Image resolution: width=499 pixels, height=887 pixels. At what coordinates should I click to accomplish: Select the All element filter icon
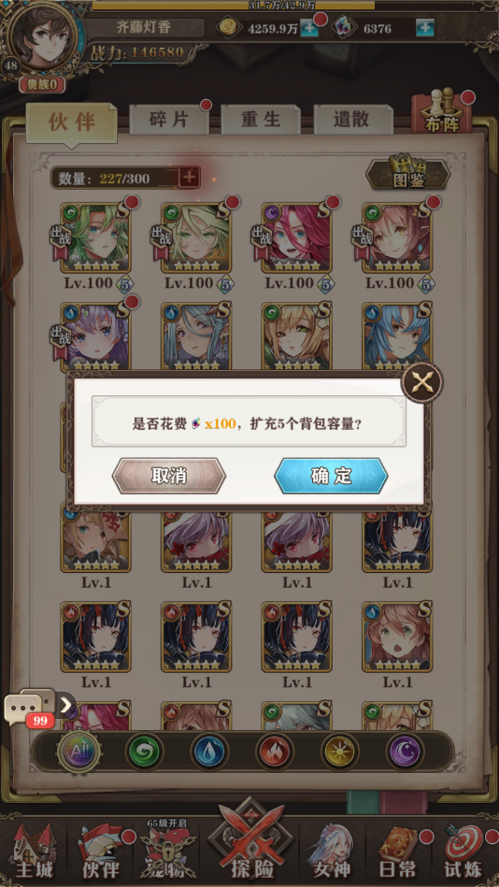pos(79,751)
